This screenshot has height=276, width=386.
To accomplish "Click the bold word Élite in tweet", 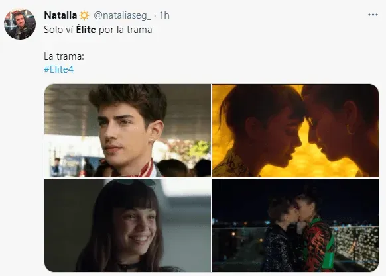I will [86, 30].
